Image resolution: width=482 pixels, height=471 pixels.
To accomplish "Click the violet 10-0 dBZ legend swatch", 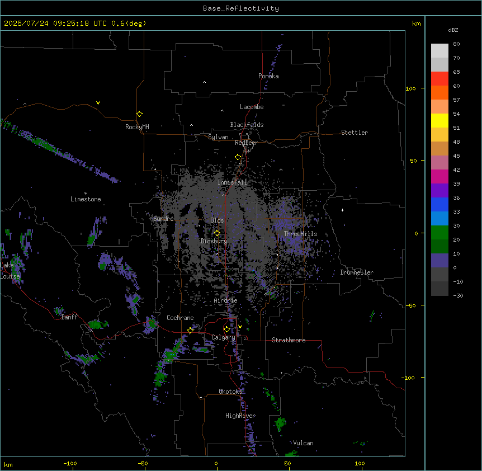I will point(440,261).
